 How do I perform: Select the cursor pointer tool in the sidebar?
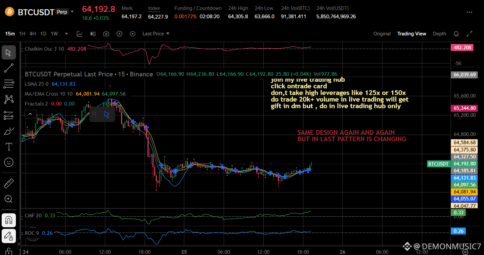[x=9, y=53]
